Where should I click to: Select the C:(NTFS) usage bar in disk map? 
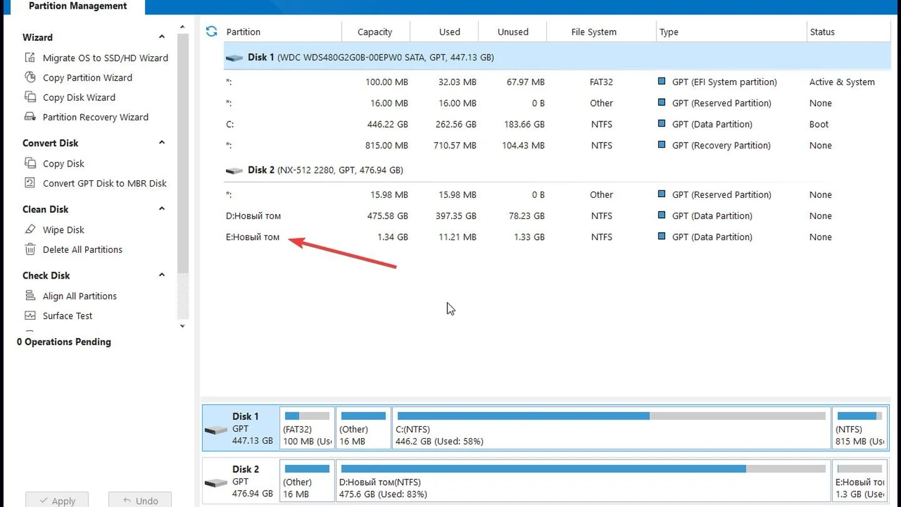[611, 416]
